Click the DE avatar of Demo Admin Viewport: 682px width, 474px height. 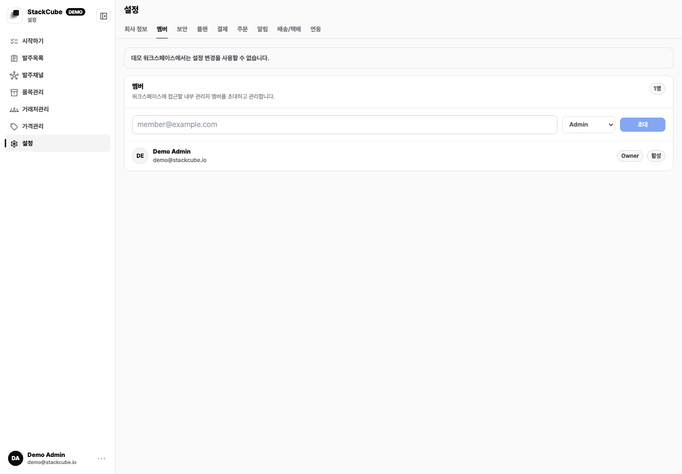pyautogui.click(x=140, y=156)
